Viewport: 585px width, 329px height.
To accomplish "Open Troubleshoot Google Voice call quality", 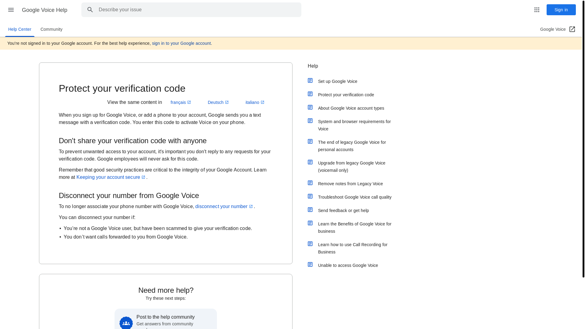I will (x=355, y=197).
